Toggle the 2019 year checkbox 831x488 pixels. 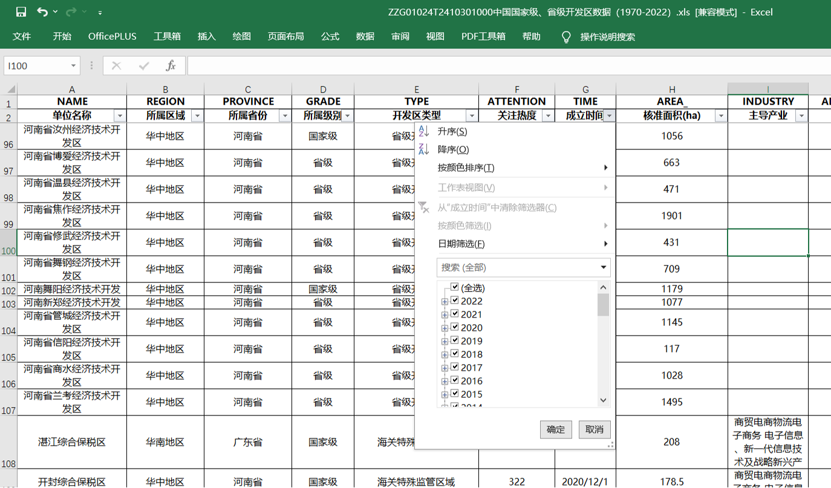455,340
